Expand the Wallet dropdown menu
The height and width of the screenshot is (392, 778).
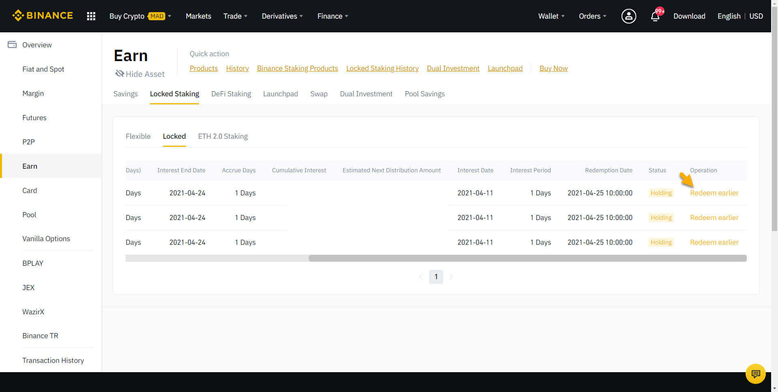(551, 16)
